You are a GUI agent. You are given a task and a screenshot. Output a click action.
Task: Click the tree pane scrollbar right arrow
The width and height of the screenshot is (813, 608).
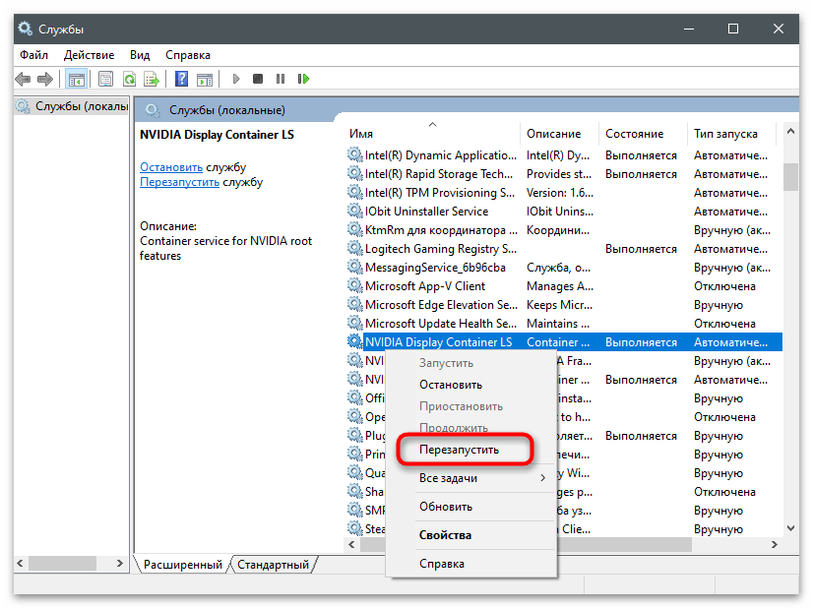[120, 563]
